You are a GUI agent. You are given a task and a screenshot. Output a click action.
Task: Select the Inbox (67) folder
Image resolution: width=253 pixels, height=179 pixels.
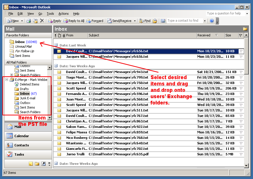tap(26, 94)
